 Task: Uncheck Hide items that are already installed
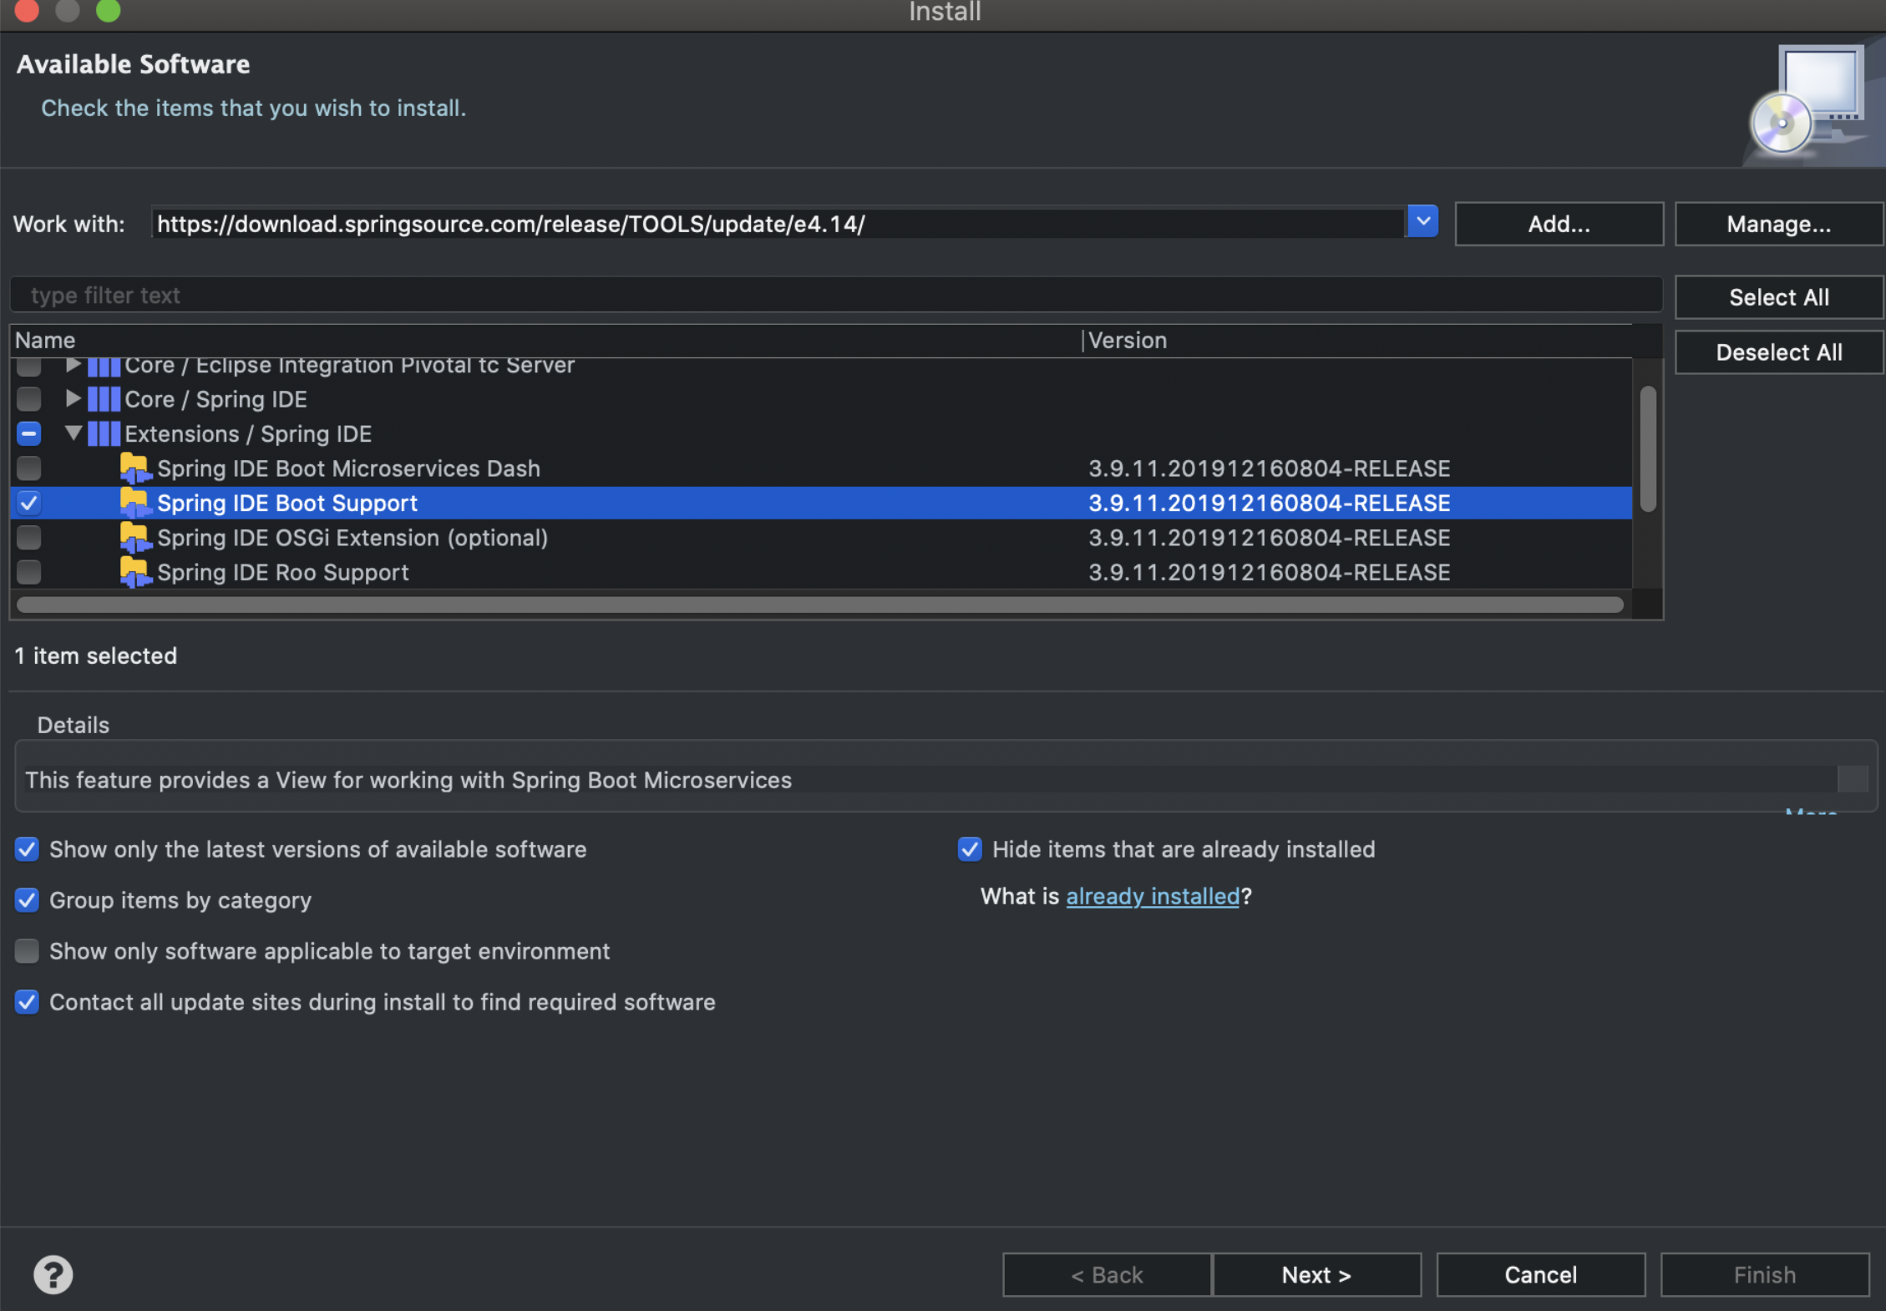(969, 849)
